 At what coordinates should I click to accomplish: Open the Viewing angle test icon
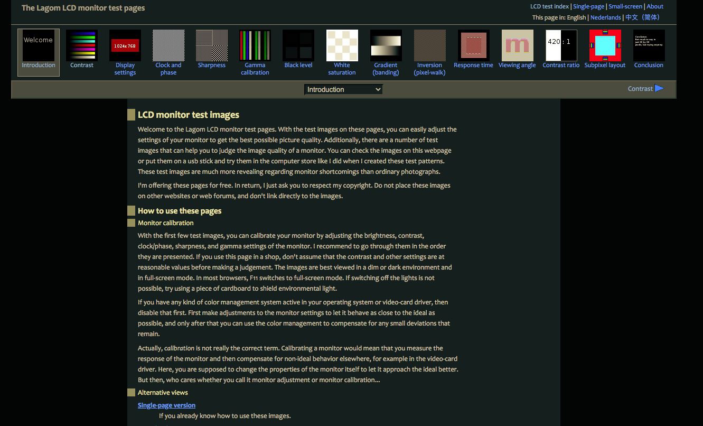pos(517,45)
